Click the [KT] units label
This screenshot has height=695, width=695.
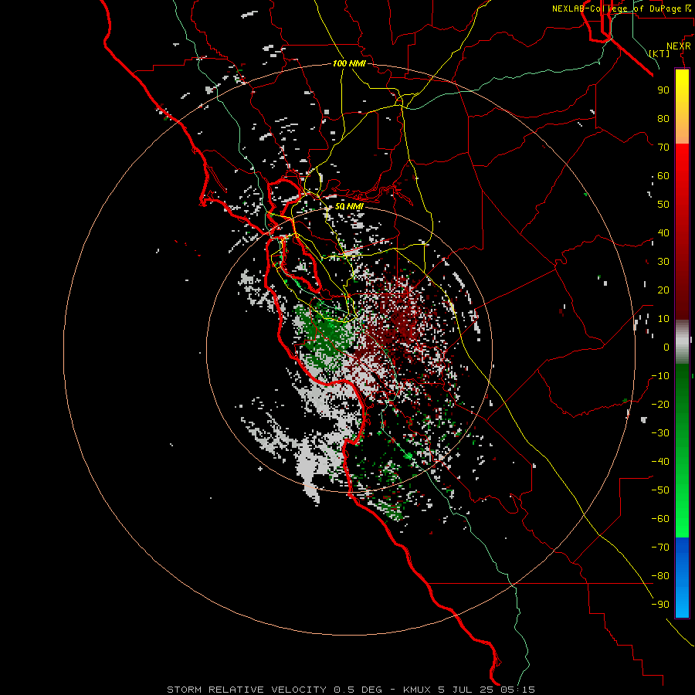[x=659, y=53]
